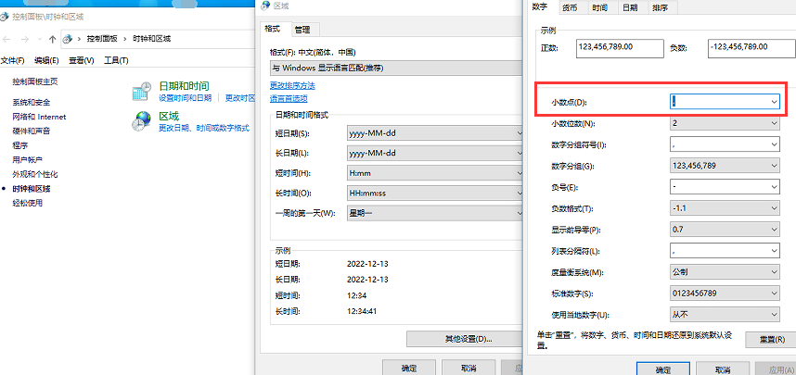The width and height of the screenshot is (796, 375).
Task: Open the 工具(T) menu
Action: (116, 60)
